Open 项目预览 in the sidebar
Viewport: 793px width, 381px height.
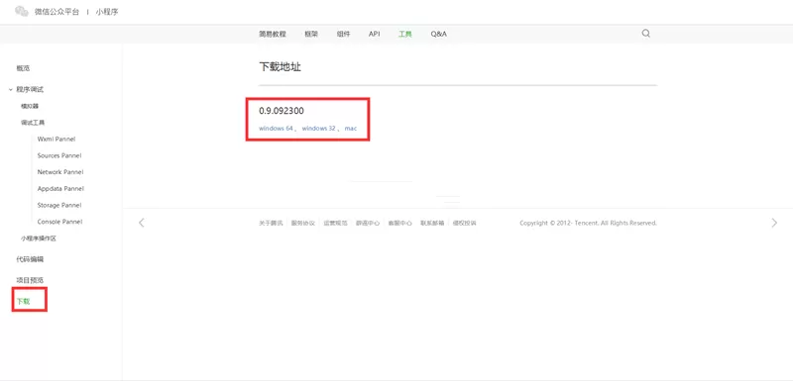[30, 280]
